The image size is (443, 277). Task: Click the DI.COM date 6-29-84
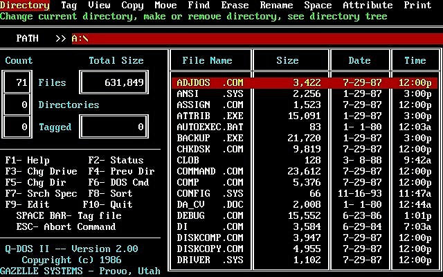(x=362, y=226)
